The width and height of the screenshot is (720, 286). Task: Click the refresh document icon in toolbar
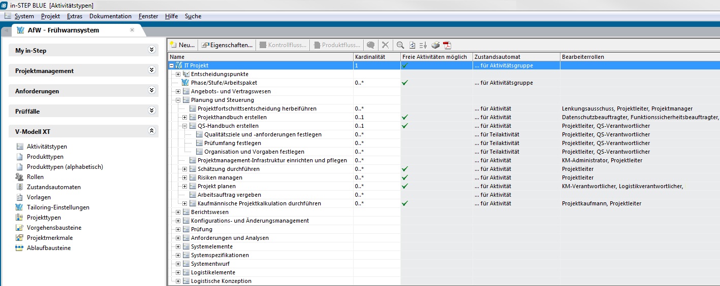(x=412, y=45)
